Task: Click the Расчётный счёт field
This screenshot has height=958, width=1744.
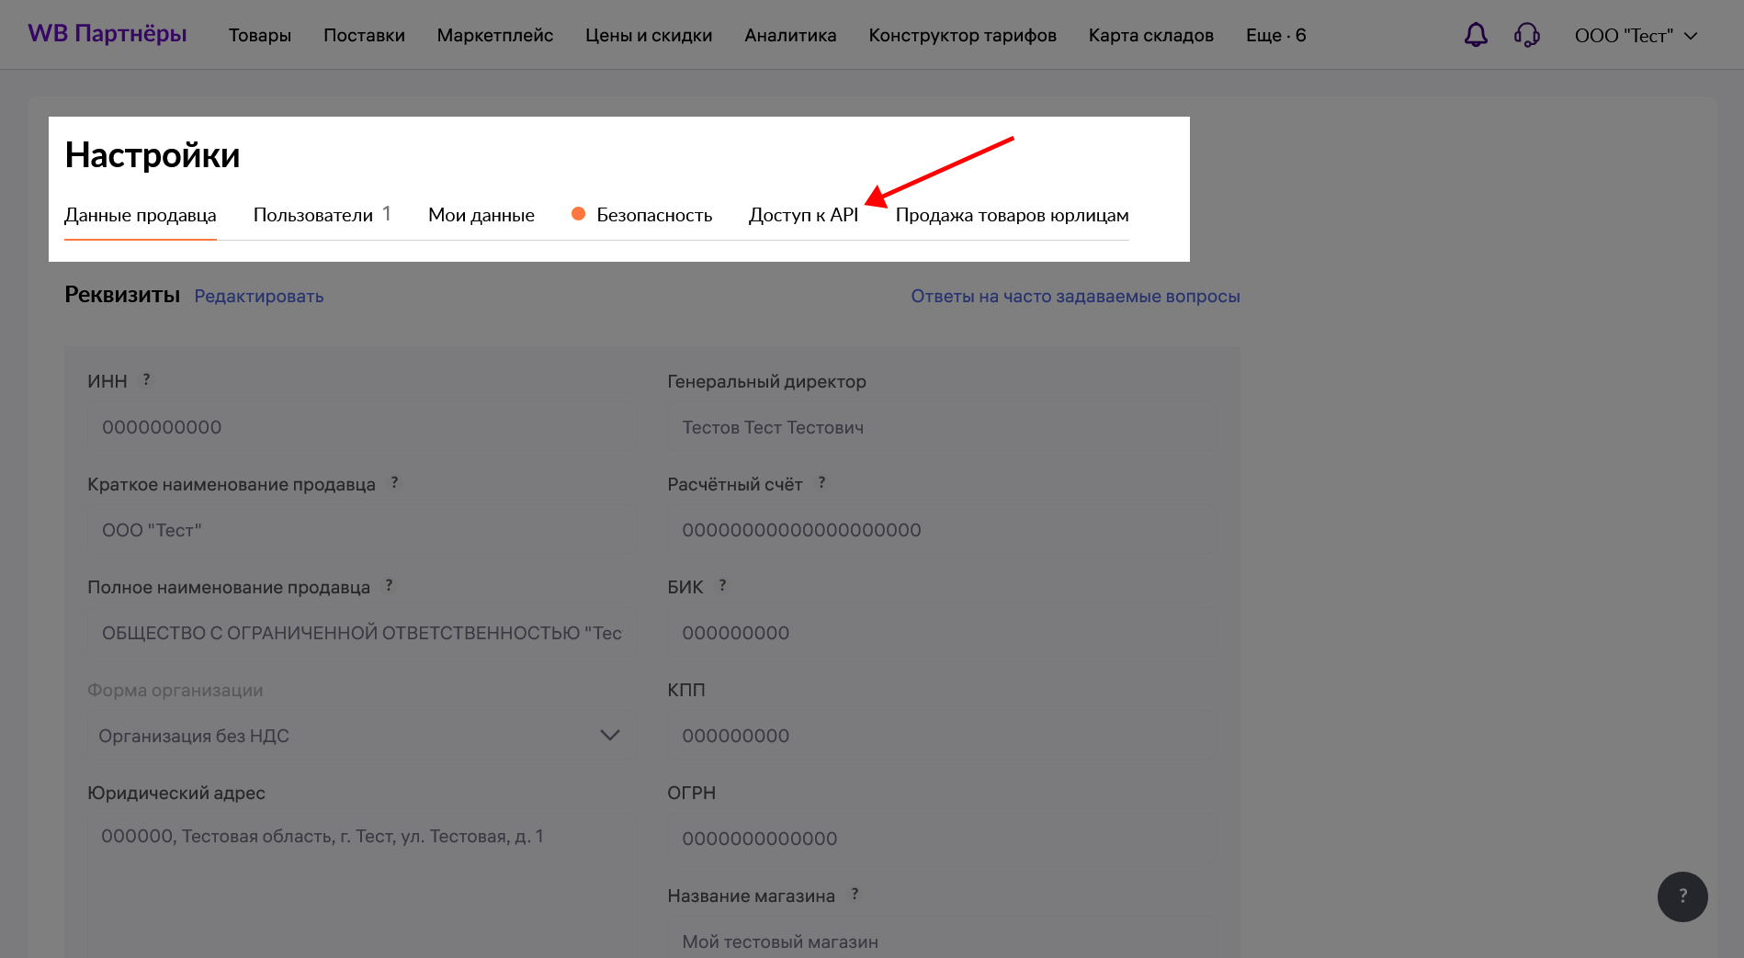Action: tap(943, 530)
